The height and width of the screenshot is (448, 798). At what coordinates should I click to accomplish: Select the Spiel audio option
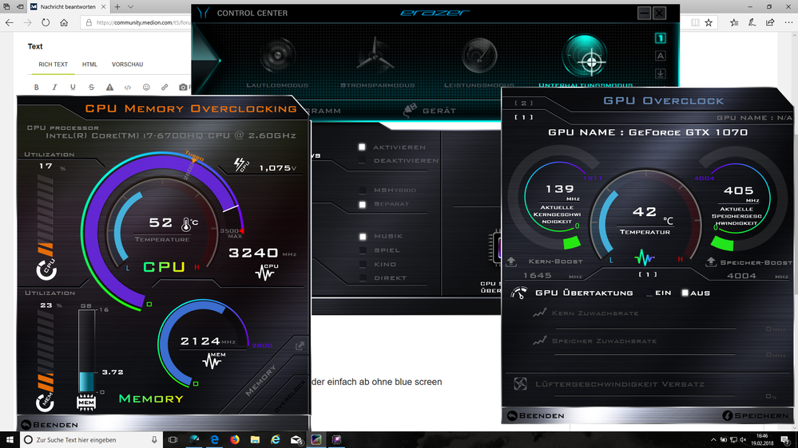[362, 250]
